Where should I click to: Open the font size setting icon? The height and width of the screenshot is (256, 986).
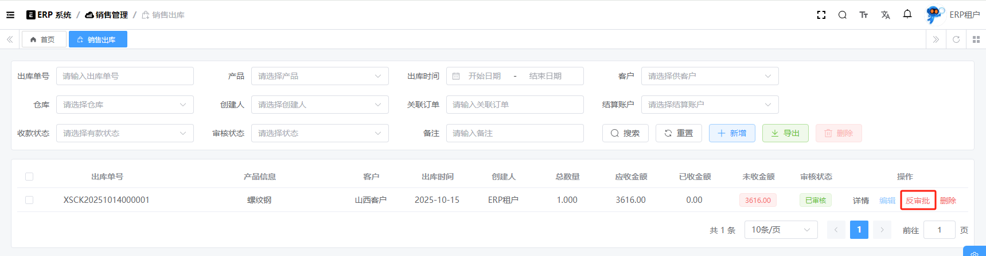pyautogui.click(x=863, y=15)
